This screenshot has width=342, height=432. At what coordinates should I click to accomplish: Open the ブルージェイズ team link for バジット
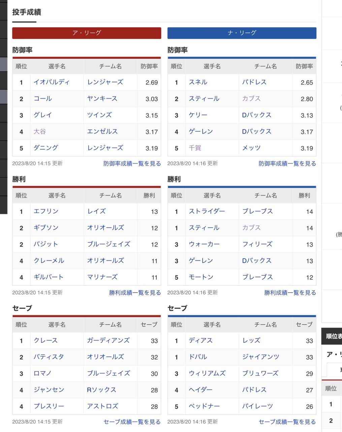[108, 244]
